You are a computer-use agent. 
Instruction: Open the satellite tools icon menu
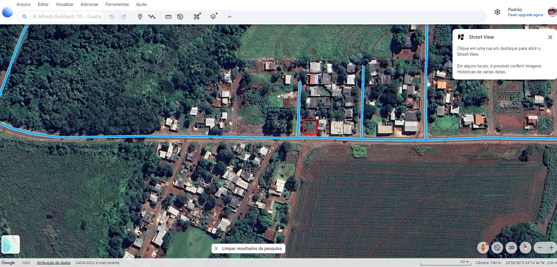(197, 17)
